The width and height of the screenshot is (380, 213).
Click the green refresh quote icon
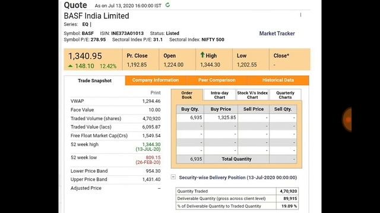(x=167, y=5)
